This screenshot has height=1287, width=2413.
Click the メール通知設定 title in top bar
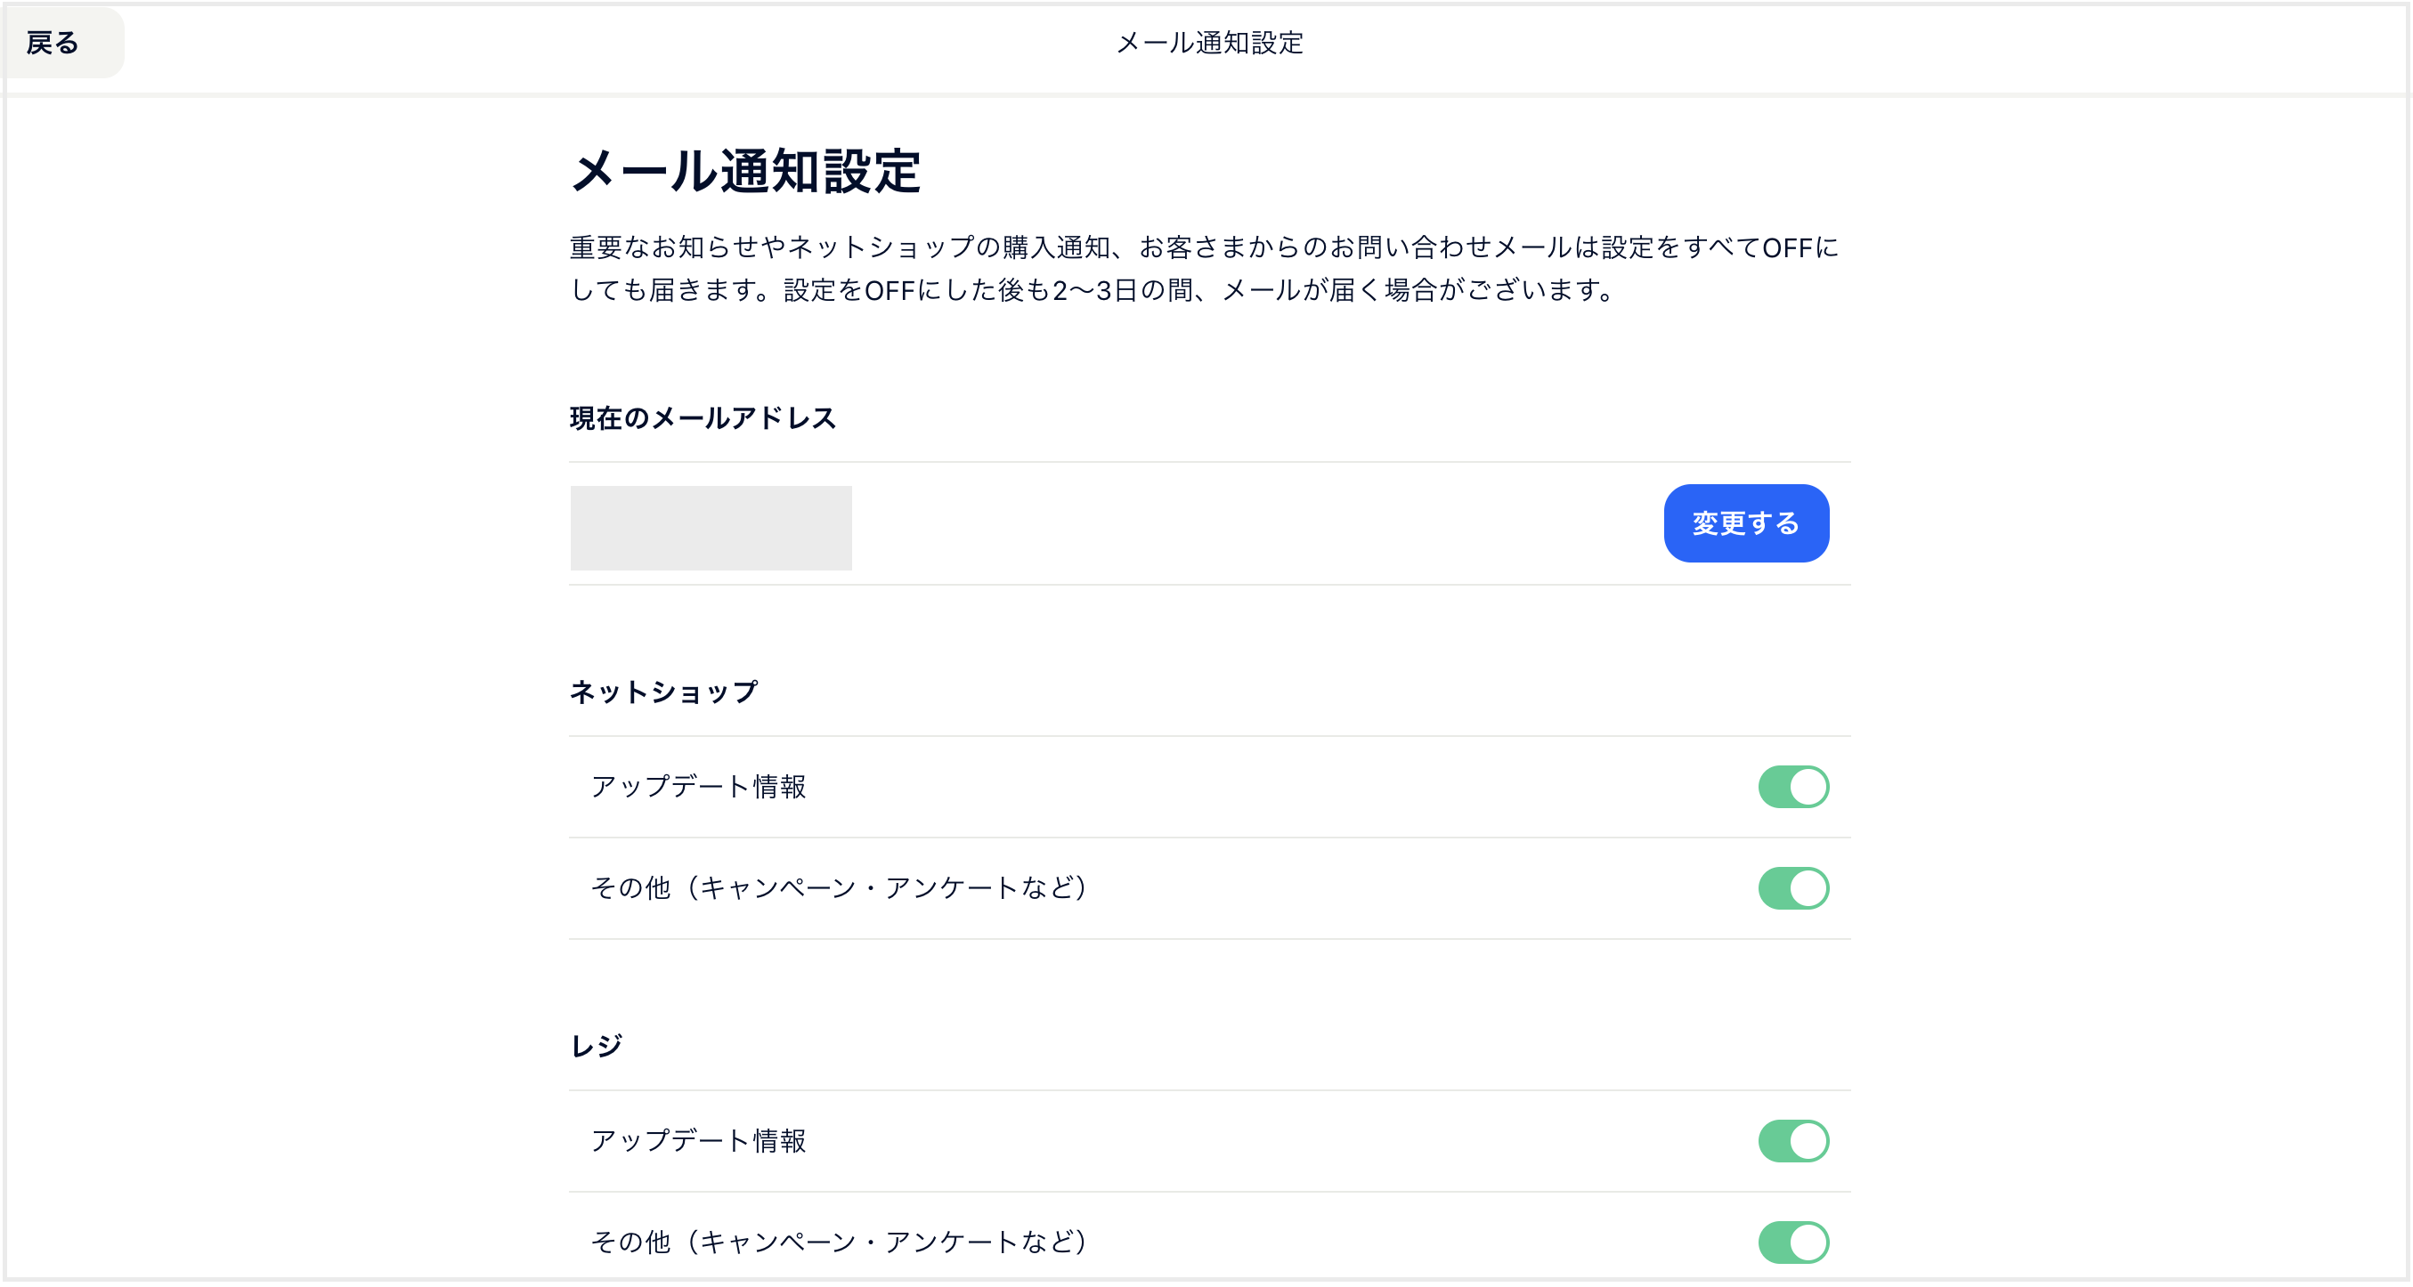pos(1209,43)
